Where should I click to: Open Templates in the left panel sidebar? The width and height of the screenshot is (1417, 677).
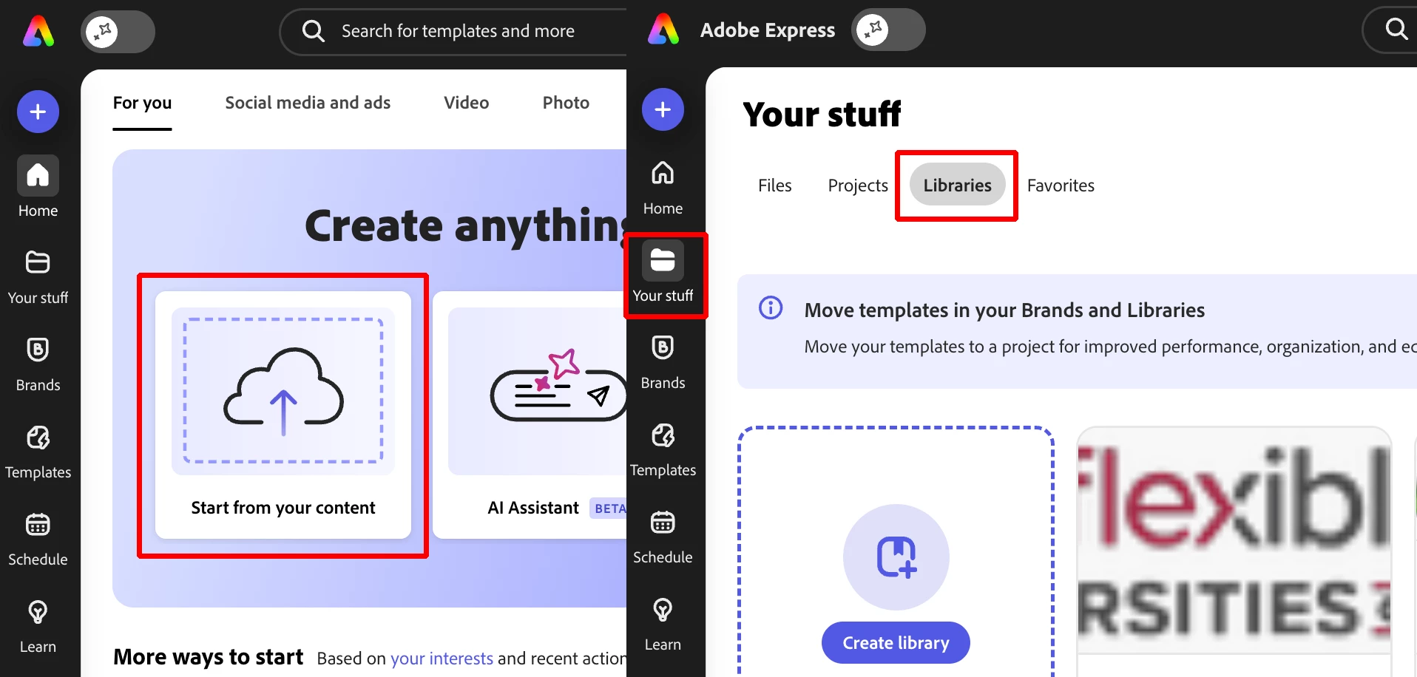point(38,451)
